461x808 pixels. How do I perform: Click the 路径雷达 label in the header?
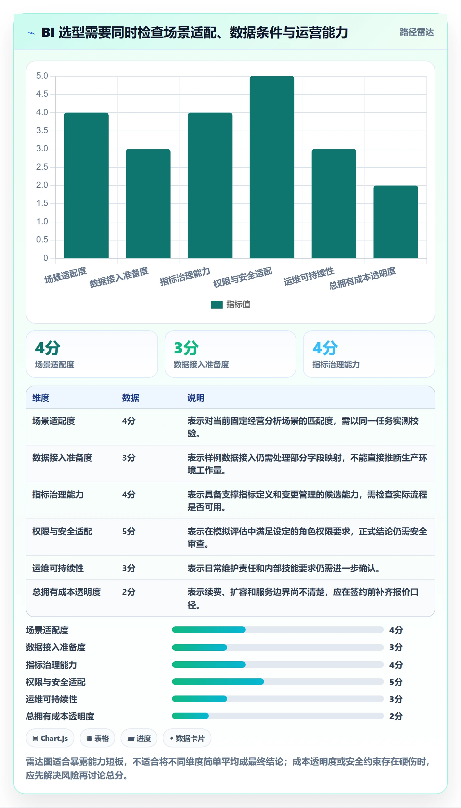(417, 32)
